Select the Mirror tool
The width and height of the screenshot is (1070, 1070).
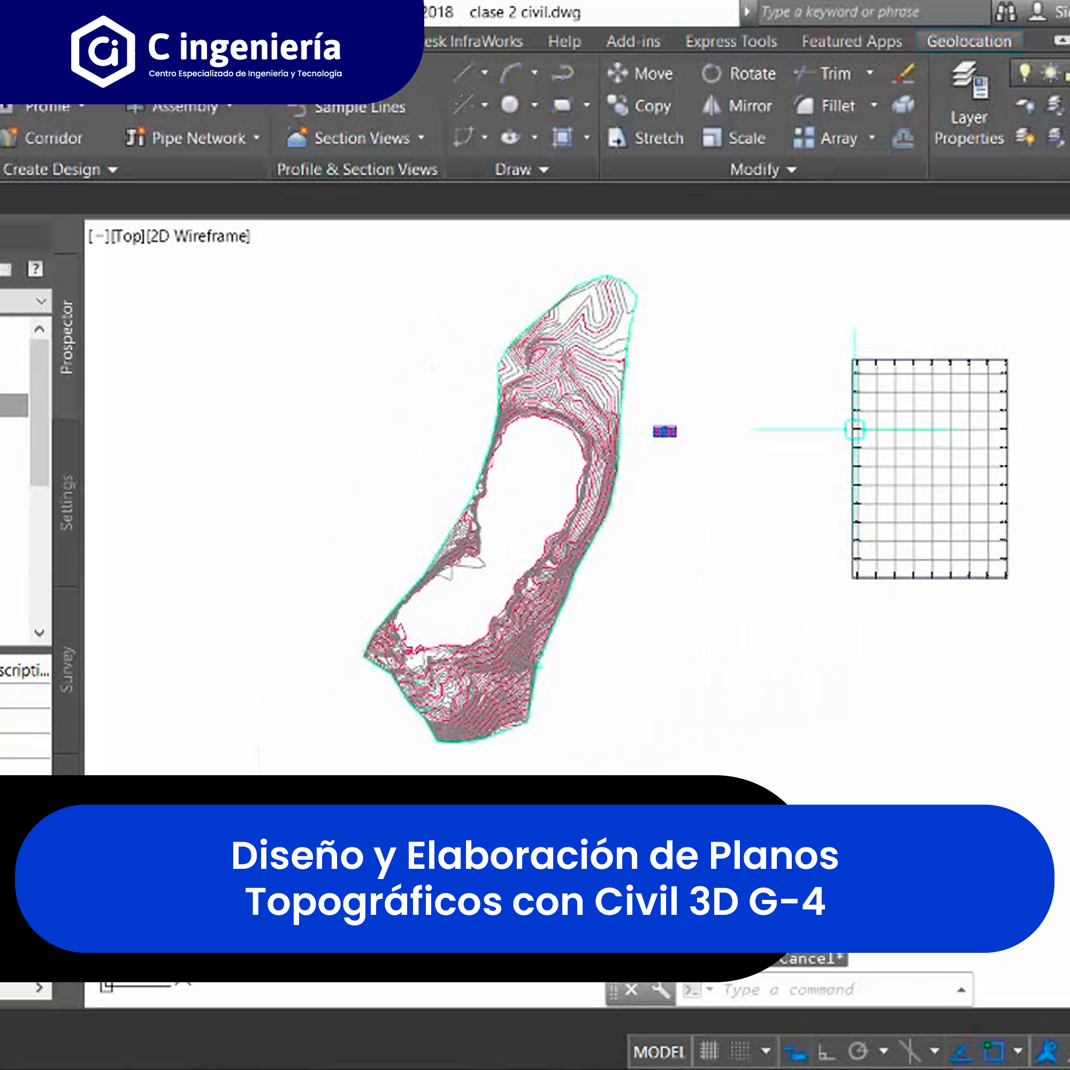pos(737,105)
